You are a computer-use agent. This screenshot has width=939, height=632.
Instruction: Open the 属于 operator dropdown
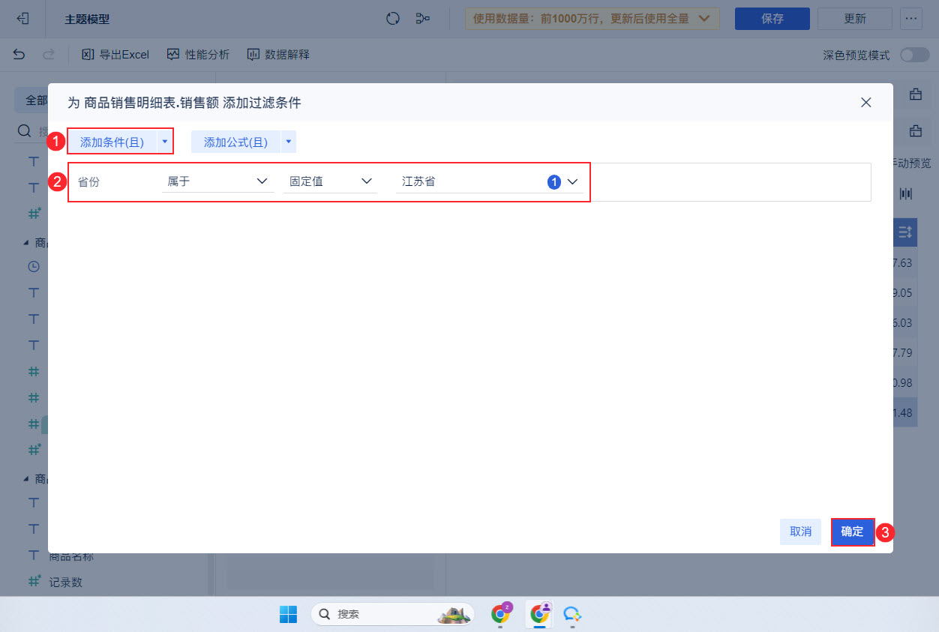[217, 181]
